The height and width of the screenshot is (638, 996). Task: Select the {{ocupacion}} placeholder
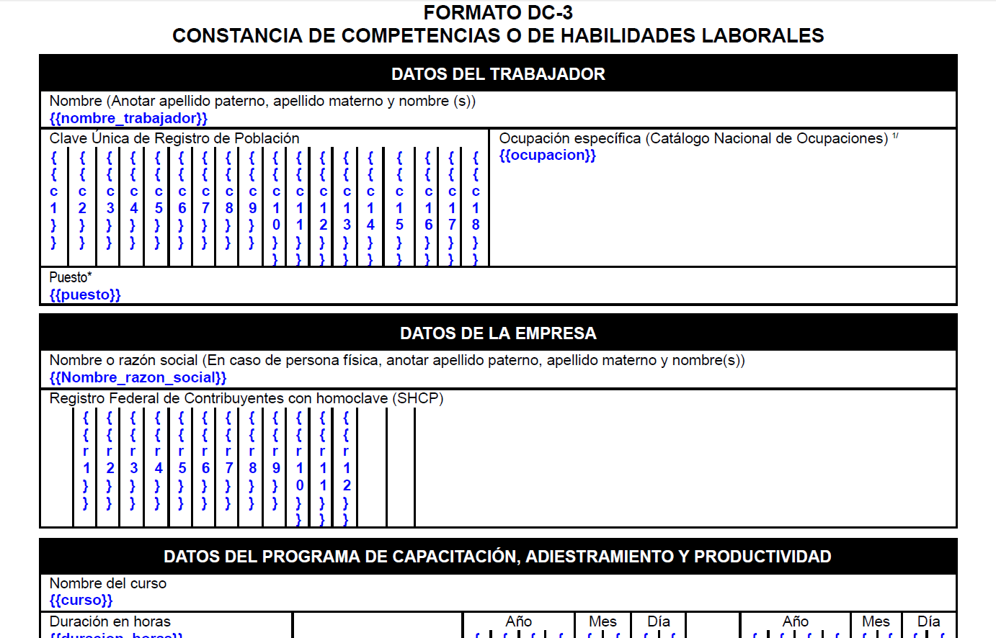coord(548,155)
